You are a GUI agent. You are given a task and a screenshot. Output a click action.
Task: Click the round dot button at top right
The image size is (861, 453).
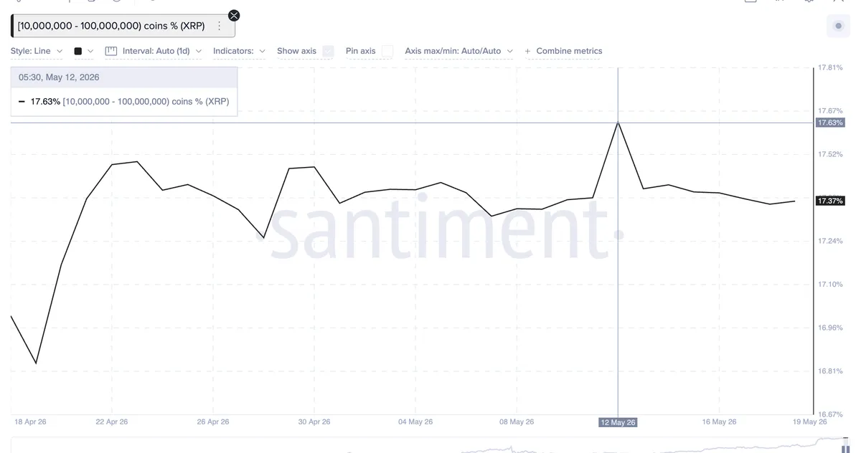click(838, 27)
